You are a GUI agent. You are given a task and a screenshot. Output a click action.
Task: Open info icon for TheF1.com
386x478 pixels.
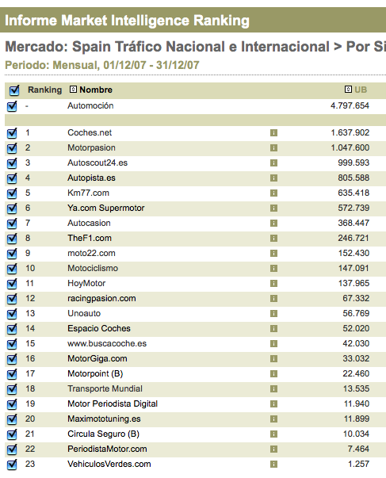pos(273,239)
